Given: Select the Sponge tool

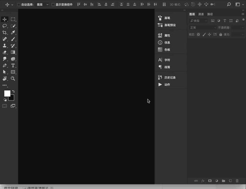Looking at the screenshot, I should 13,59.
